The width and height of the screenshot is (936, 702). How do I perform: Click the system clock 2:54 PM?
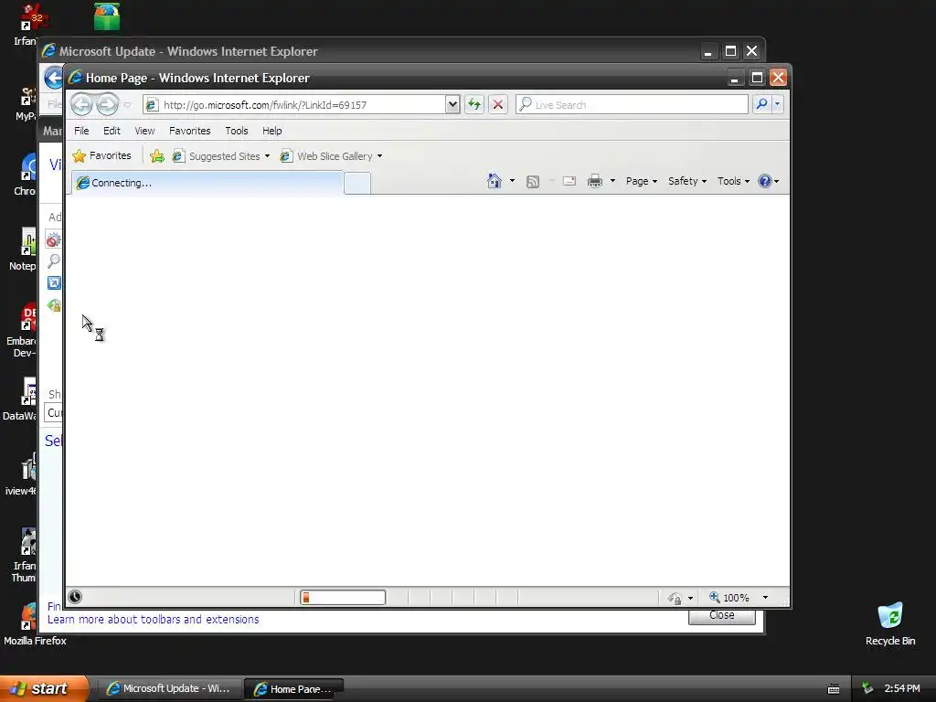point(902,688)
